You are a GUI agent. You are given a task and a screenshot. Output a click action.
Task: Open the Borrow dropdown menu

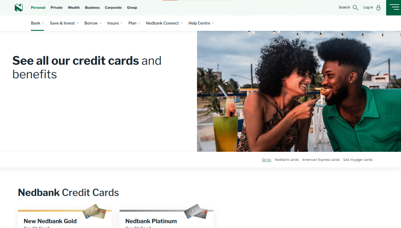(93, 23)
